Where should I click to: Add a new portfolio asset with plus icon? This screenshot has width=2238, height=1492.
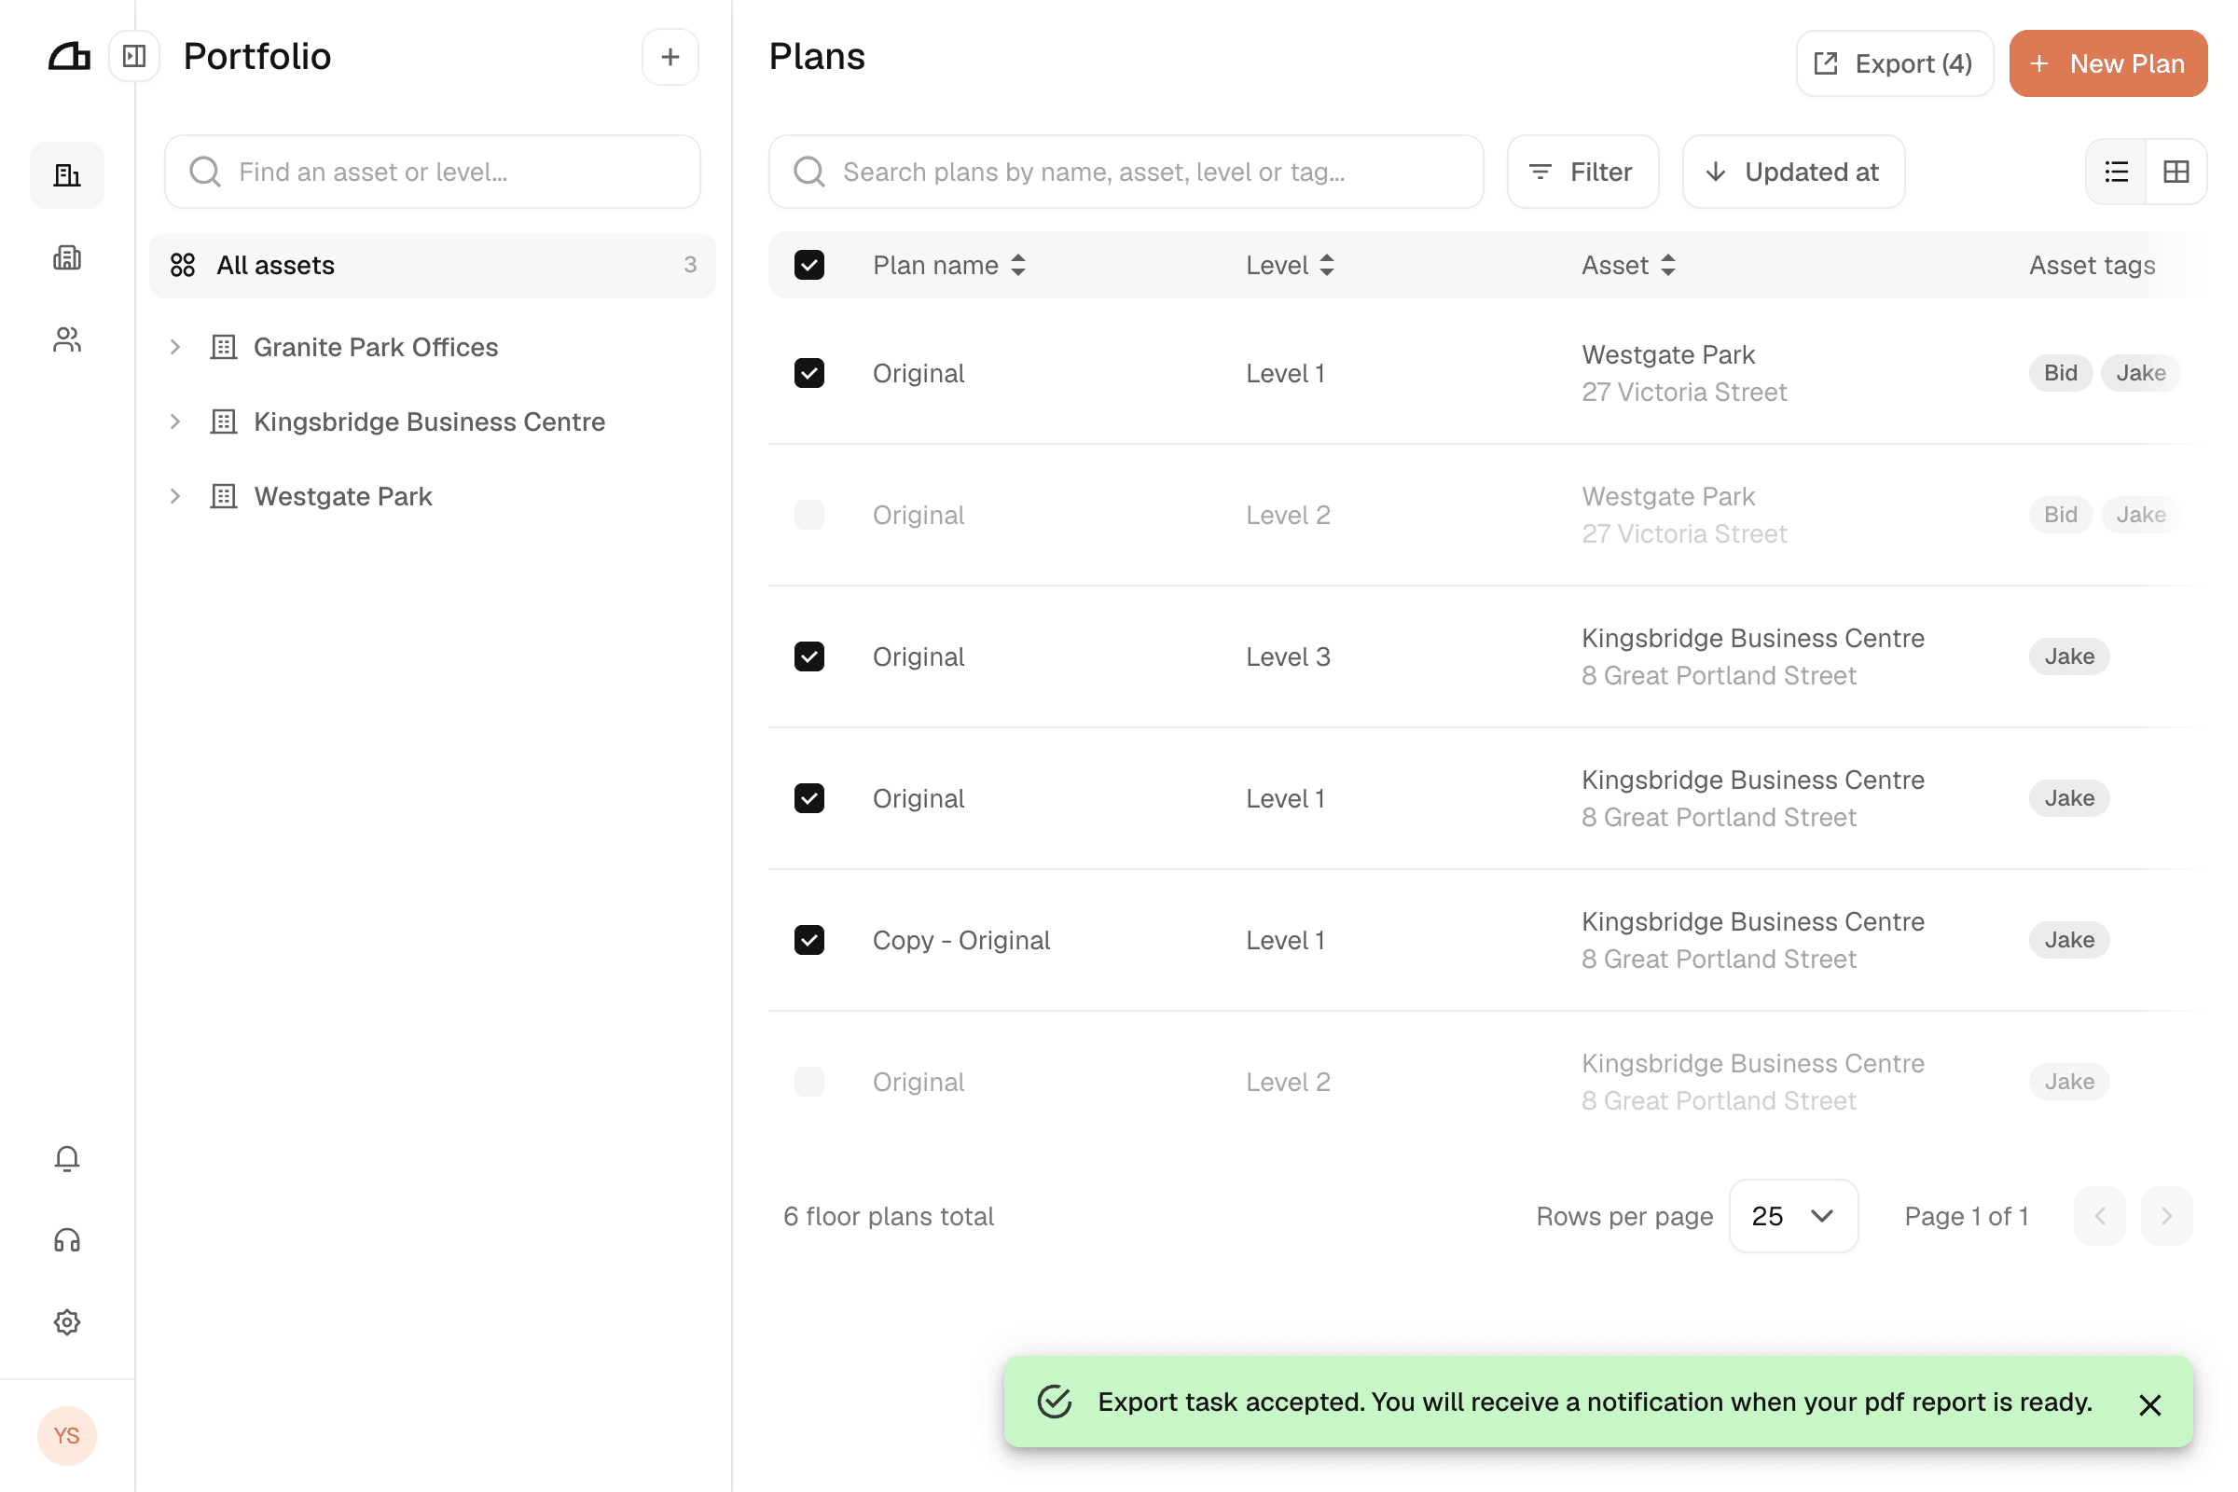(670, 57)
